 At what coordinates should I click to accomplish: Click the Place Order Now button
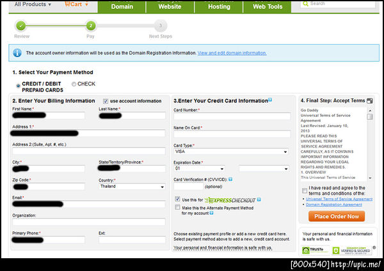(x=337, y=217)
